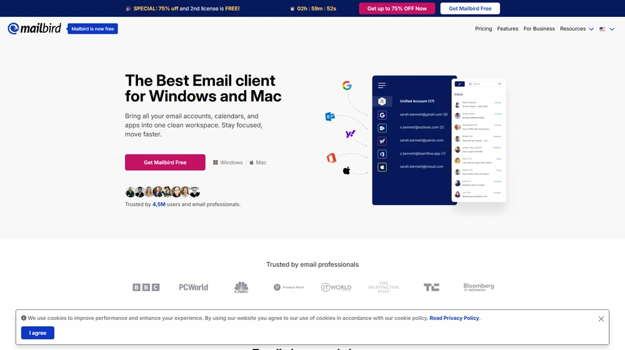Select the Yahoo account icon in the mockup sidebar
The width and height of the screenshot is (625, 350).
(382, 141)
